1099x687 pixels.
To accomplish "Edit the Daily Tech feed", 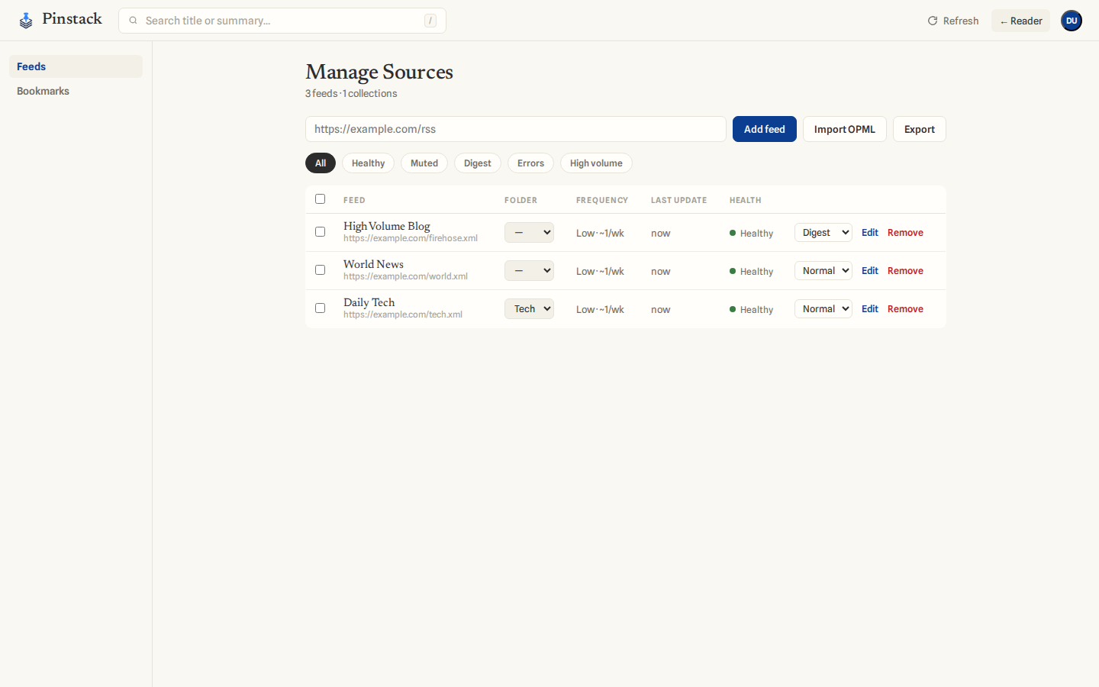I will (x=869, y=308).
